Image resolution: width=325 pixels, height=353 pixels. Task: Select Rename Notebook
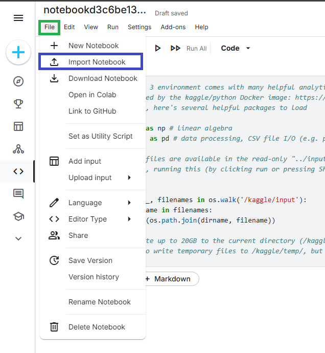92,302
